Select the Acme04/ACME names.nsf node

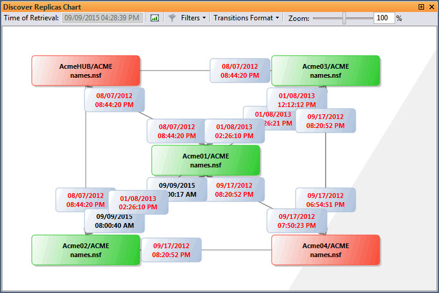[x=326, y=250]
